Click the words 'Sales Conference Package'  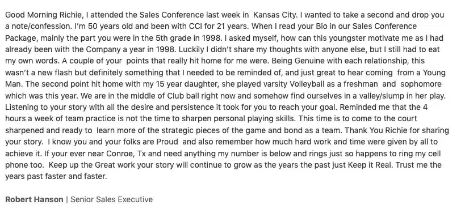point(384,27)
